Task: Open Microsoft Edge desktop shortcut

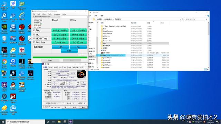Action: [x=4, y=17]
